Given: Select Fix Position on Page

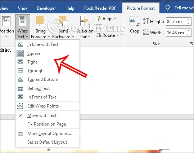Looking at the screenshot, I should [x=48, y=124].
